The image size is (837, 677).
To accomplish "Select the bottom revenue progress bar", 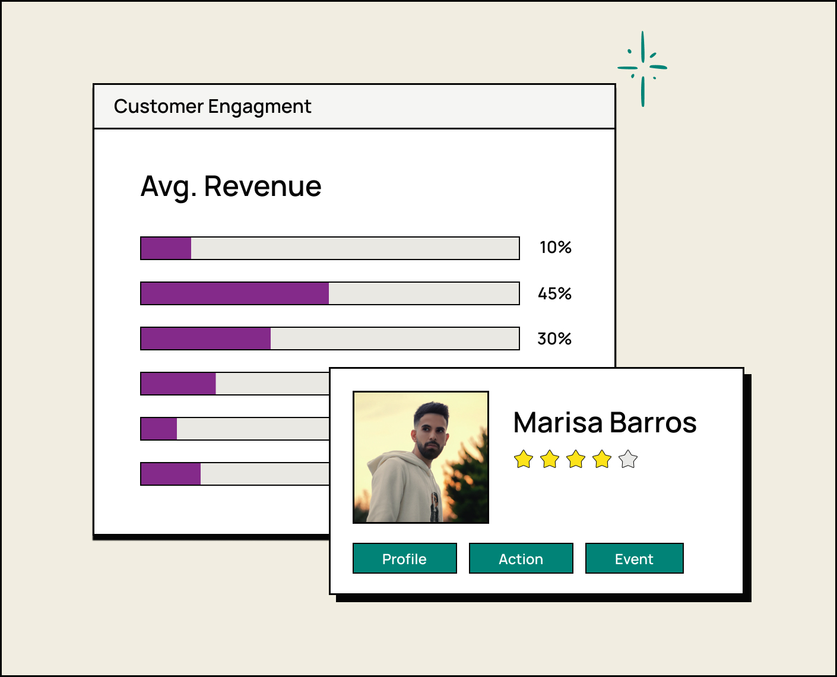I will tap(234, 474).
